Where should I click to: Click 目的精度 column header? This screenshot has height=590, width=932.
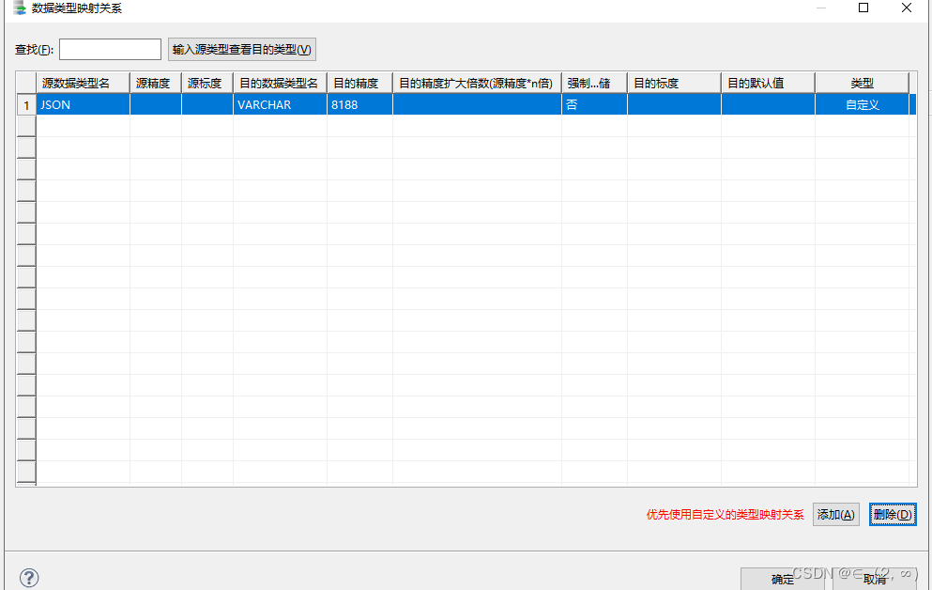[360, 84]
